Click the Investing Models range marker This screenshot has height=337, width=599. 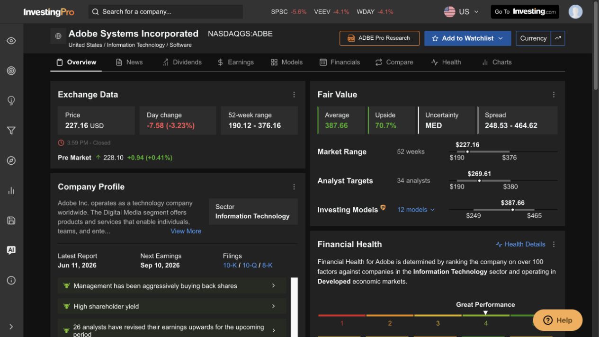(512, 210)
